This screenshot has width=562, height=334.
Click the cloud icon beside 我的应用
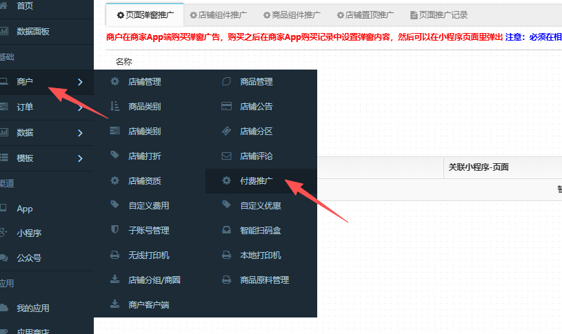[x=3, y=308]
